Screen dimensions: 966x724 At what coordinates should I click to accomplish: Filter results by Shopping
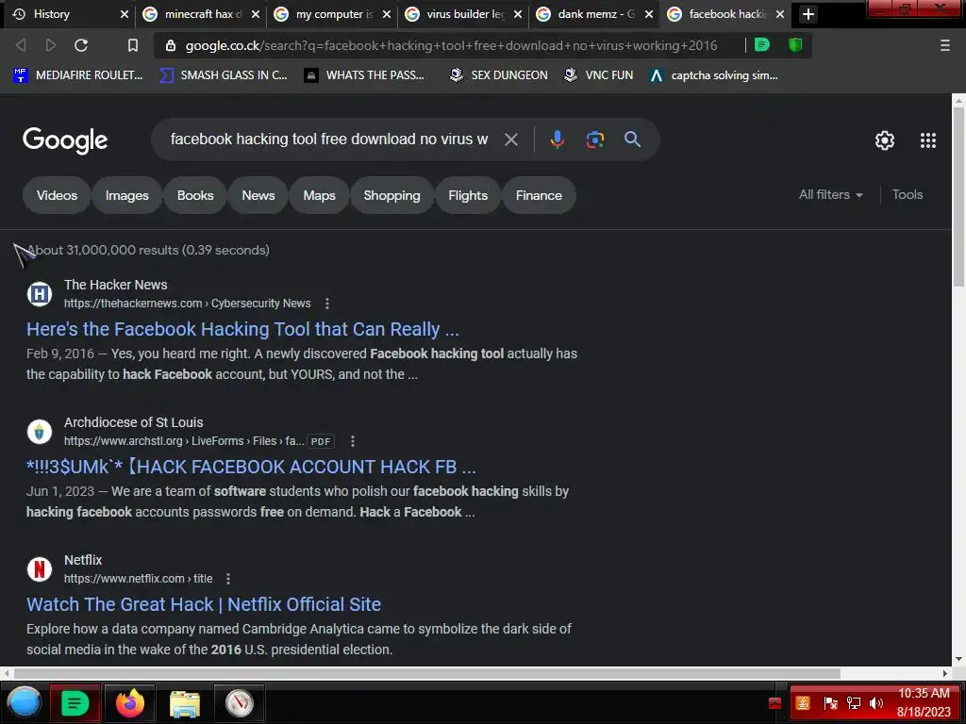391,195
